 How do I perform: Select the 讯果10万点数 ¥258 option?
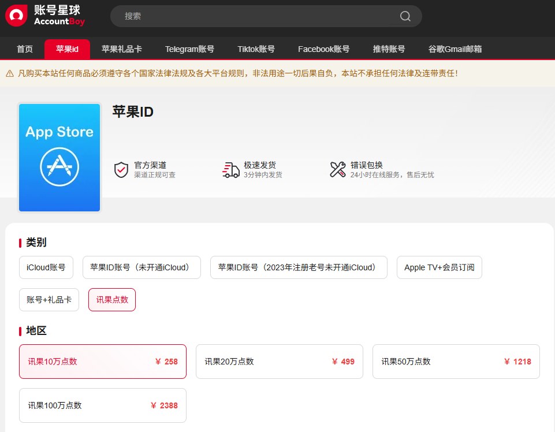(103, 362)
